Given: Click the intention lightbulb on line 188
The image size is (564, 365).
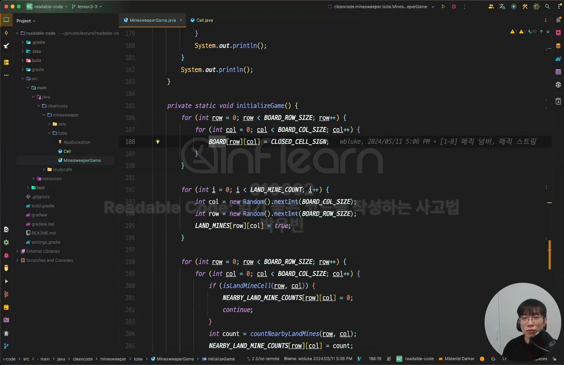Looking at the screenshot, I should pyautogui.click(x=158, y=142).
